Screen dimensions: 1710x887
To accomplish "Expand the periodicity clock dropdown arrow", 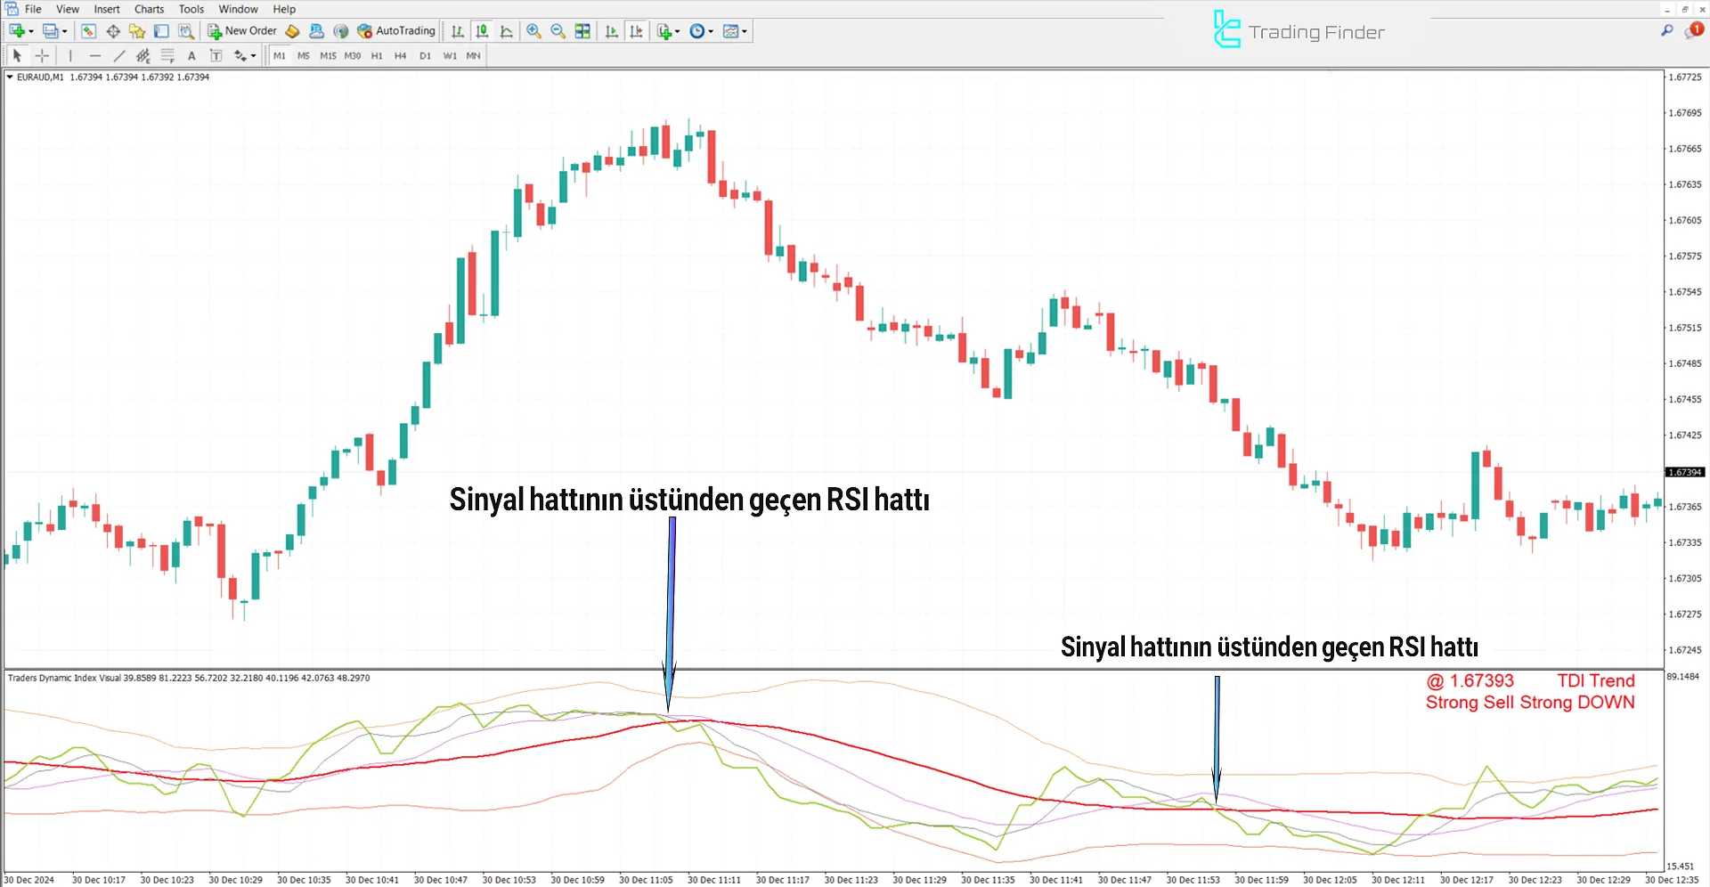I will (x=711, y=31).
